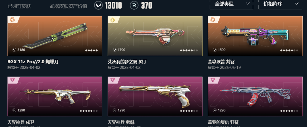Click the VP price icon next to 1590
Viewport: 307px width, 127px height.
[x=215, y=50]
